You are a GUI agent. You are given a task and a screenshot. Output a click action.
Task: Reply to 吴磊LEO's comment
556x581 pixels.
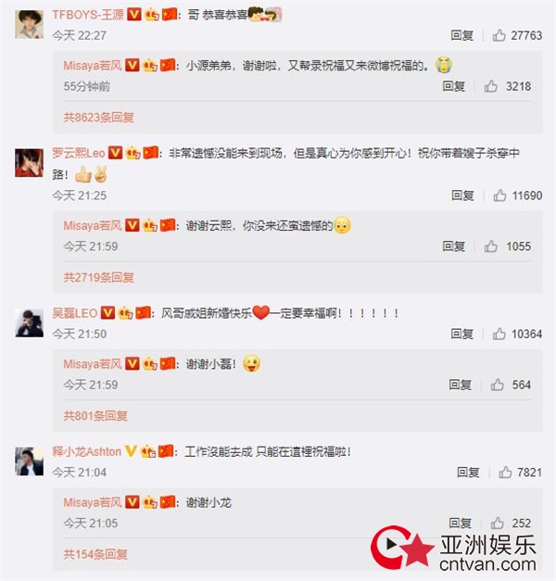point(462,334)
